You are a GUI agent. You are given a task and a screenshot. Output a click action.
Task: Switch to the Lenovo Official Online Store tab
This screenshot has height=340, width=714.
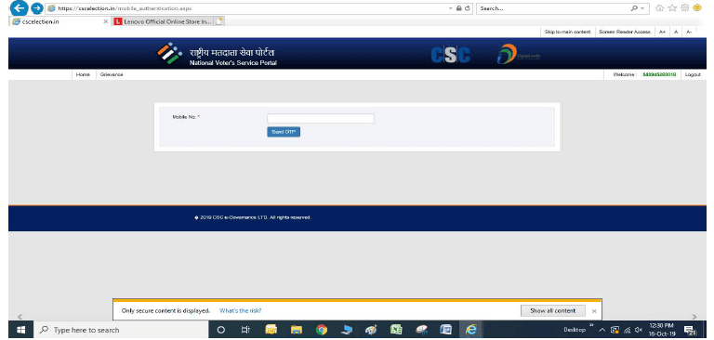click(163, 21)
